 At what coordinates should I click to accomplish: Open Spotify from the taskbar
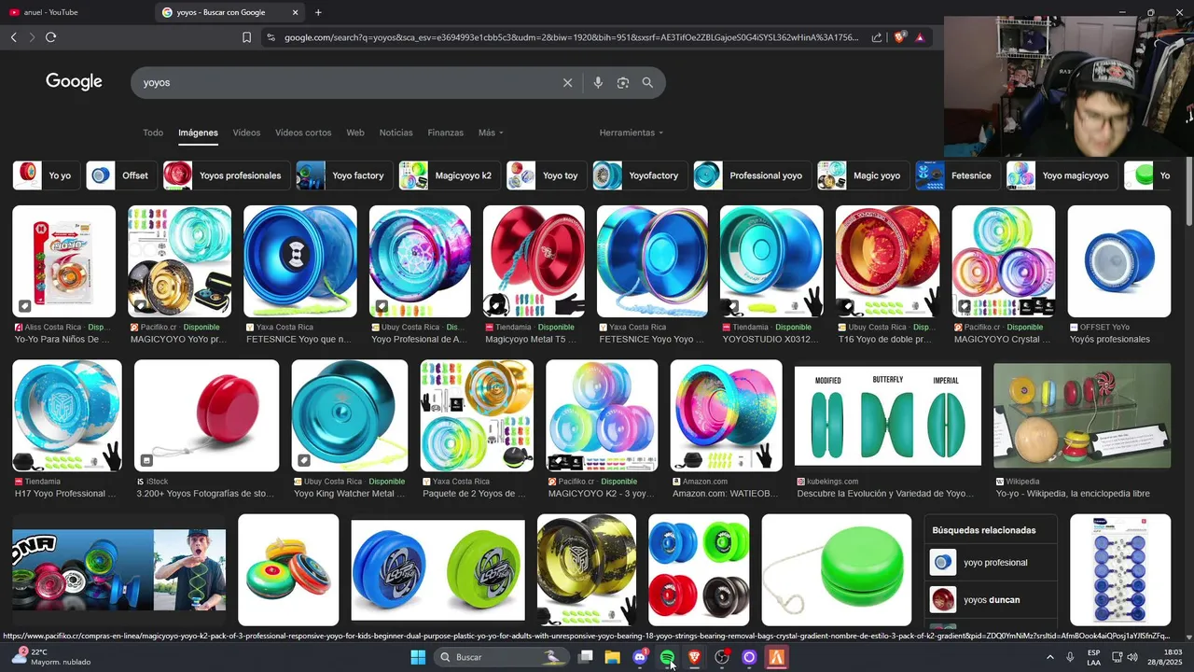tap(667, 657)
